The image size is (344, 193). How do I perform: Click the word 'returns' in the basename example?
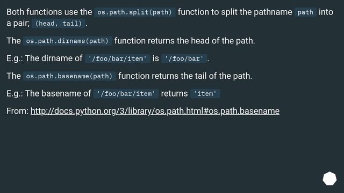pyautogui.click(x=174, y=94)
